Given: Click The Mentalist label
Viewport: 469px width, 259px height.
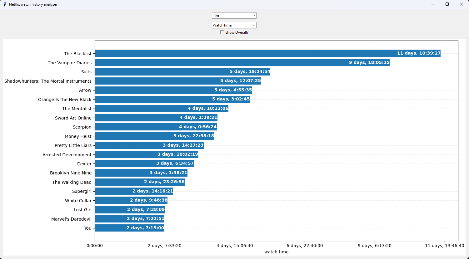Looking at the screenshot, I should [x=77, y=109].
